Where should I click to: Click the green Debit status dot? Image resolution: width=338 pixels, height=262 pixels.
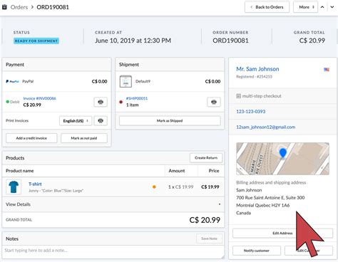coord(8,102)
